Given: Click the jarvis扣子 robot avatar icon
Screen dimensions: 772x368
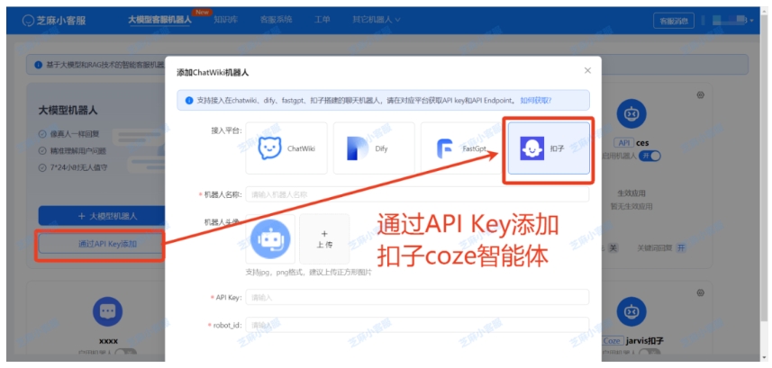Looking at the screenshot, I should 631,312.
